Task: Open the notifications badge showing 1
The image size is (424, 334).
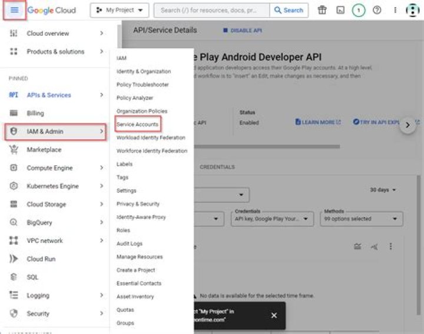Action: tap(359, 10)
